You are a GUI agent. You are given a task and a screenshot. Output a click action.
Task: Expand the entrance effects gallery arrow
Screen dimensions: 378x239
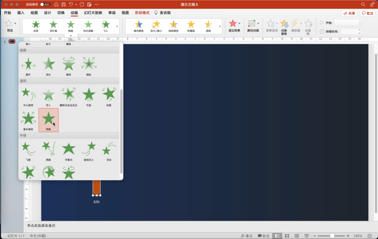pyautogui.click(x=117, y=26)
